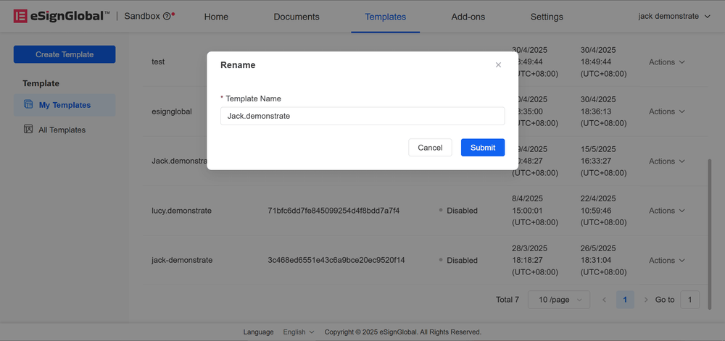The height and width of the screenshot is (341, 725).
Task: Click the Sandbox help question mark icon
Action: (167, 17)
